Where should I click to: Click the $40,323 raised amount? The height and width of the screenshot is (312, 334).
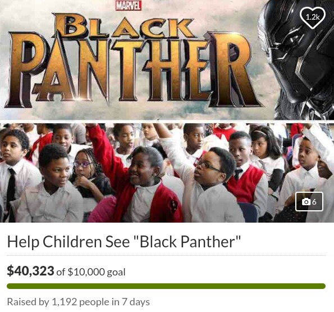coord(30,271)
